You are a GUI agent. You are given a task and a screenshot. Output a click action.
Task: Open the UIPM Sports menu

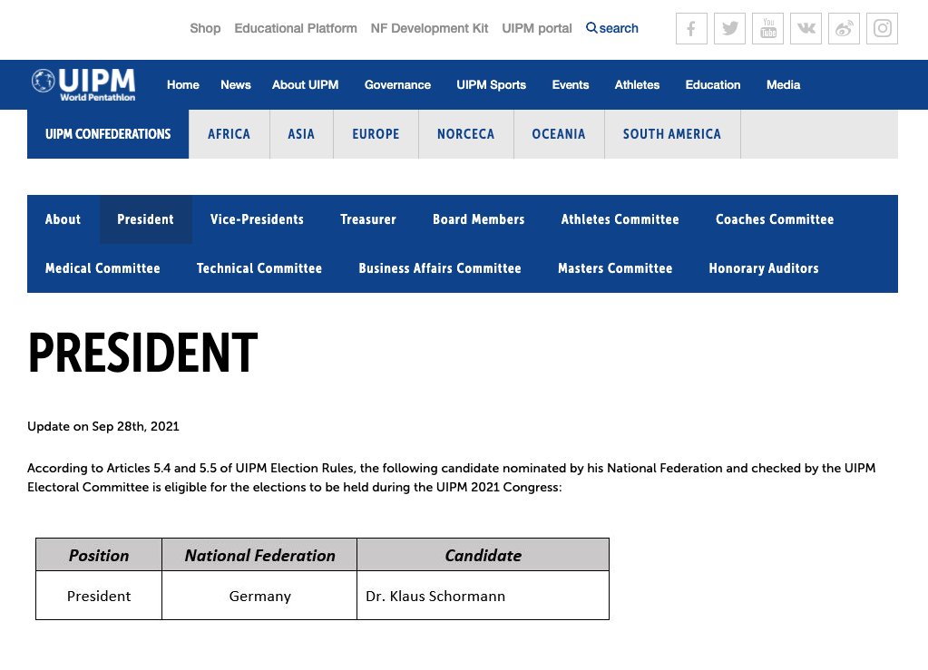click(492, 84)
